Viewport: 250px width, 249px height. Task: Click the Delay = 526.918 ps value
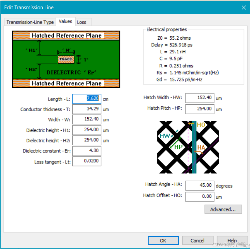click(172, 45)
